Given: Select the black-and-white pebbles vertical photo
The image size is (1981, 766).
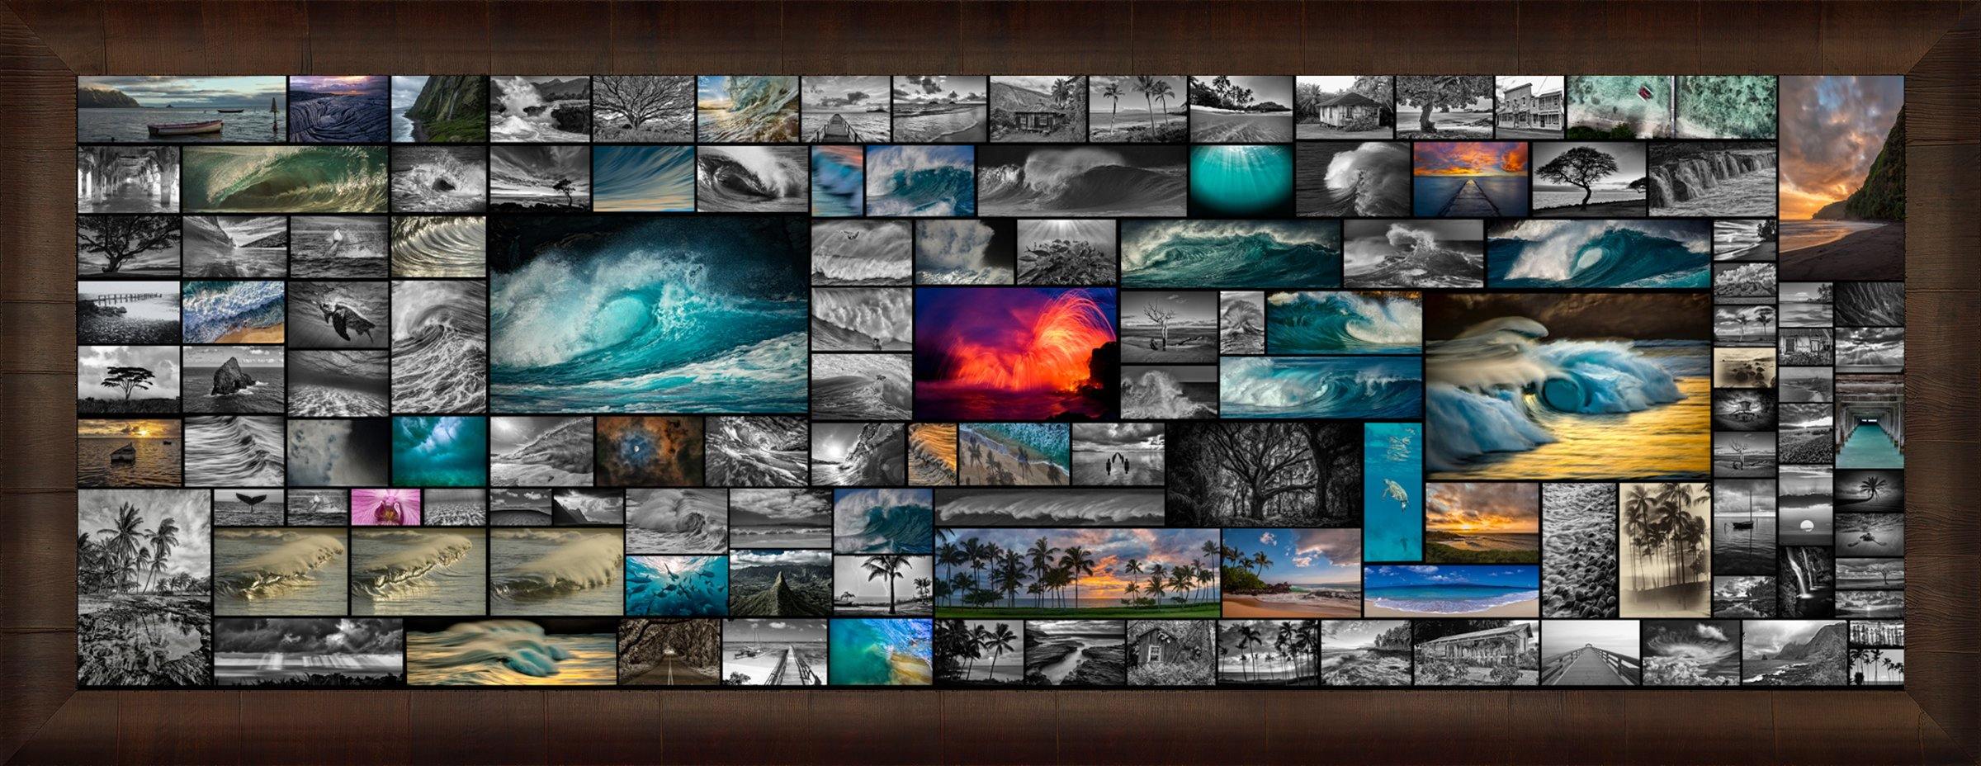Looking at the screenshot, I should pyautogui.click(x=1578, y=551).
